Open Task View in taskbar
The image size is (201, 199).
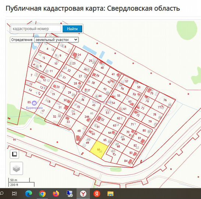pyautogui.click(x=14, y=193)
